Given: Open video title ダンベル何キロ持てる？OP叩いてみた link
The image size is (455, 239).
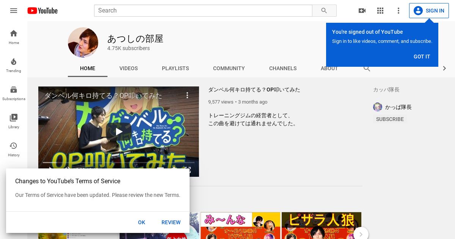Looking at the screenshot, I should pyautogui.click(x=254, y=90).
